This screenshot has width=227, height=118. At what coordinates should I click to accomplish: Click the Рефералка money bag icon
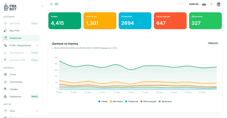pos(5,96)
